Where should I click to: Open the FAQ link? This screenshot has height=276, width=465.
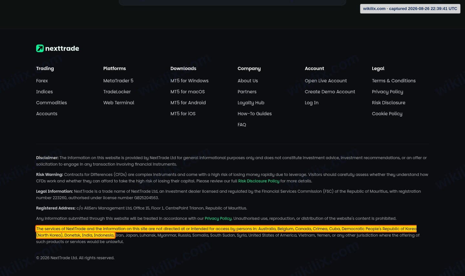click(242, 125)
